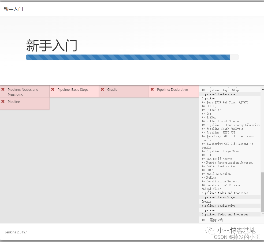Viewport: 264px width, 242px height.
Task: Select '** OkHttp' log entry
Action: (209, 106)
